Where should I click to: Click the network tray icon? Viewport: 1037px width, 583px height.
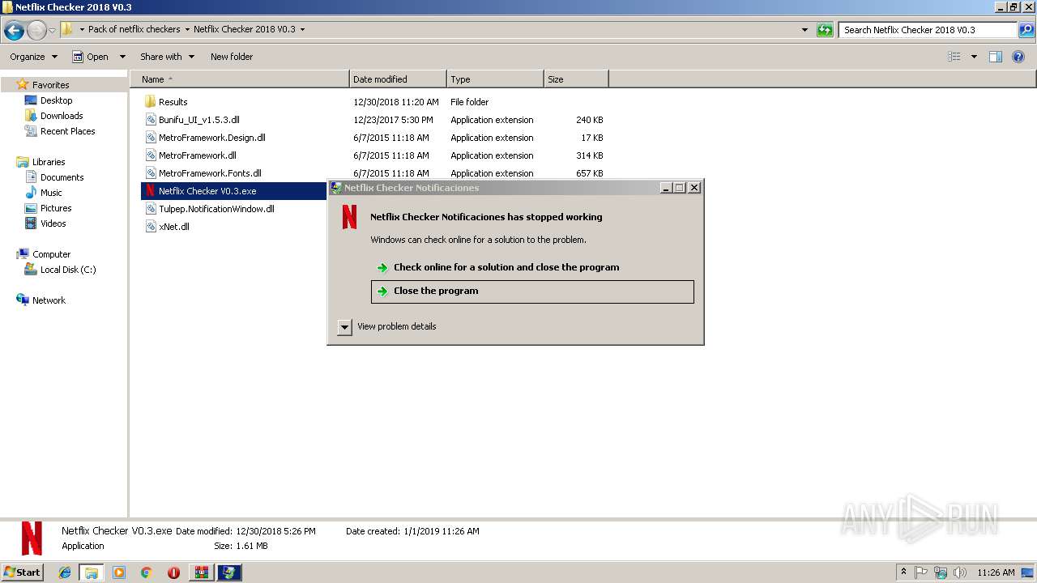pyautogui.click(x=941, y=572)
